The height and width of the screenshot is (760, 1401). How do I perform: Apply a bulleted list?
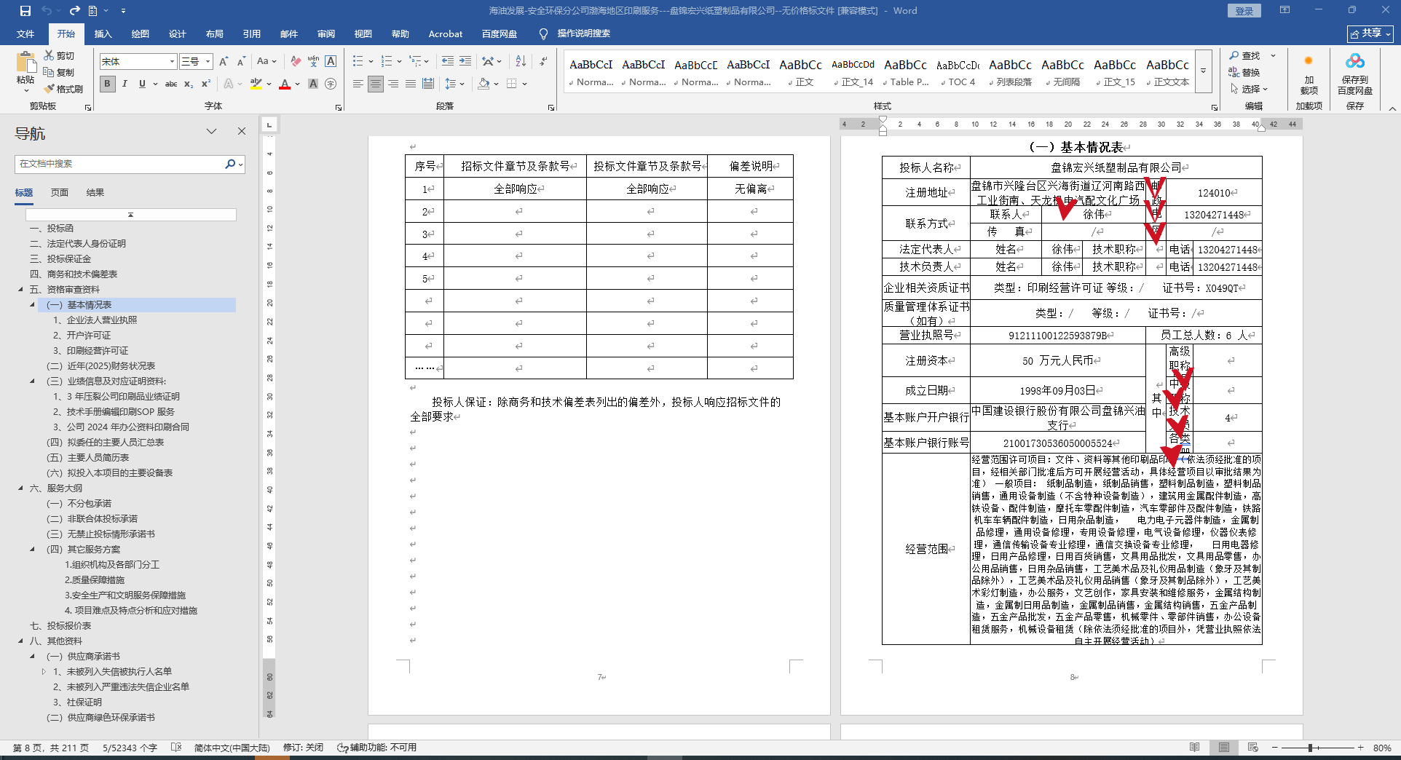click(x=358, y=61)
